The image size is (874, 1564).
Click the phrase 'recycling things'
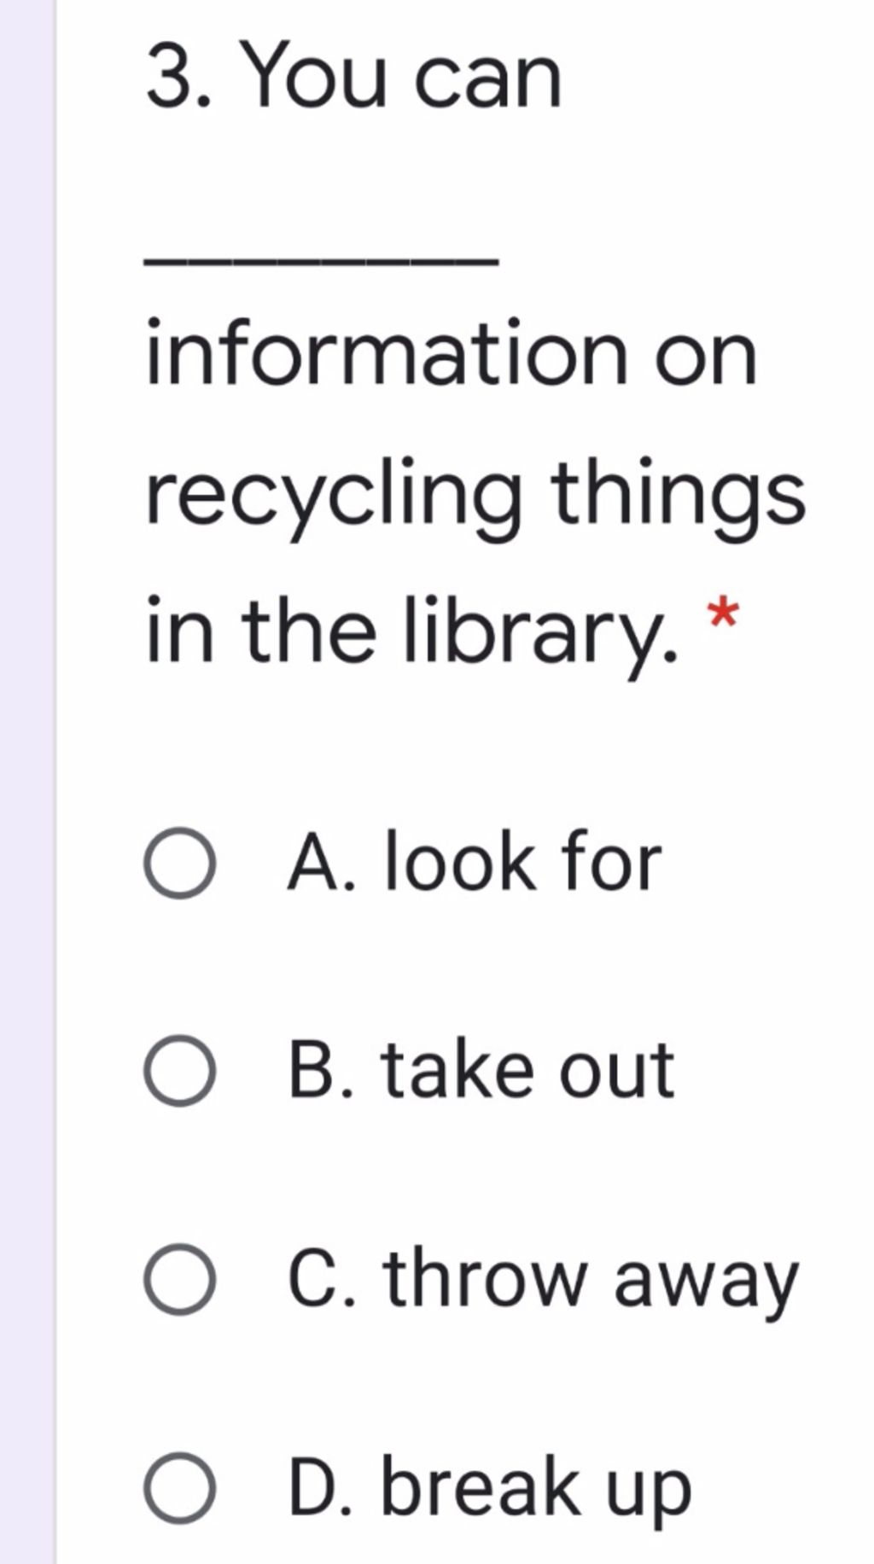(x=475, y=497)
